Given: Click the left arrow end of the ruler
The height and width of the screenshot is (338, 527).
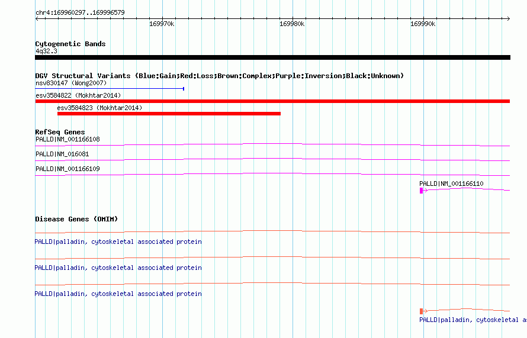Looking at the screenshot, I should (37, 19).
